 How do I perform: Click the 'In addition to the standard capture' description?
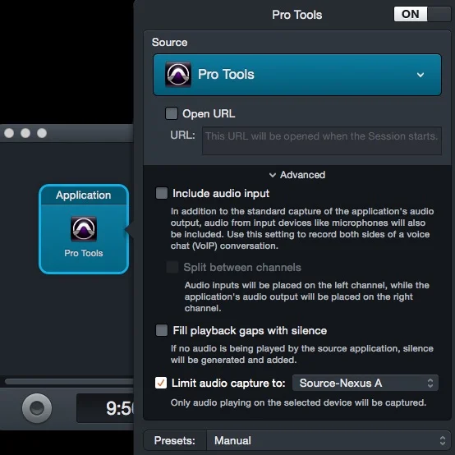[302, 228]
